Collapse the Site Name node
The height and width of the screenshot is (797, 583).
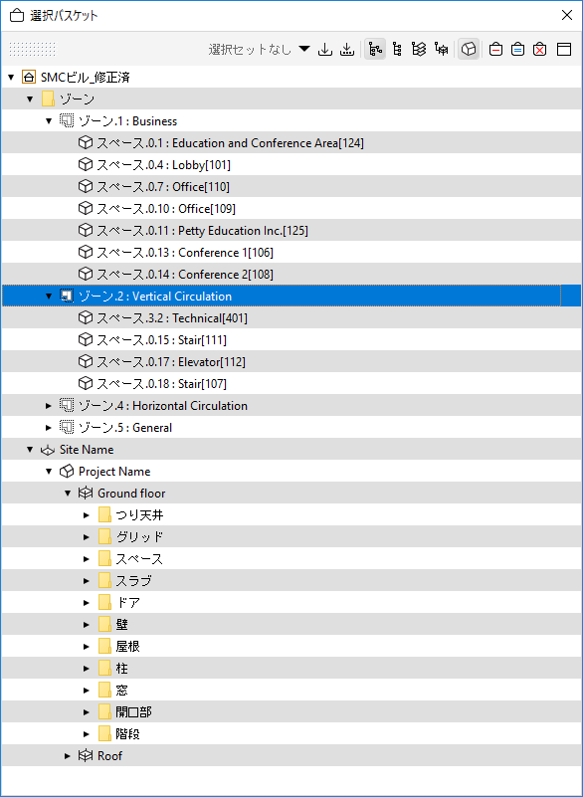(x=30, y=450)
